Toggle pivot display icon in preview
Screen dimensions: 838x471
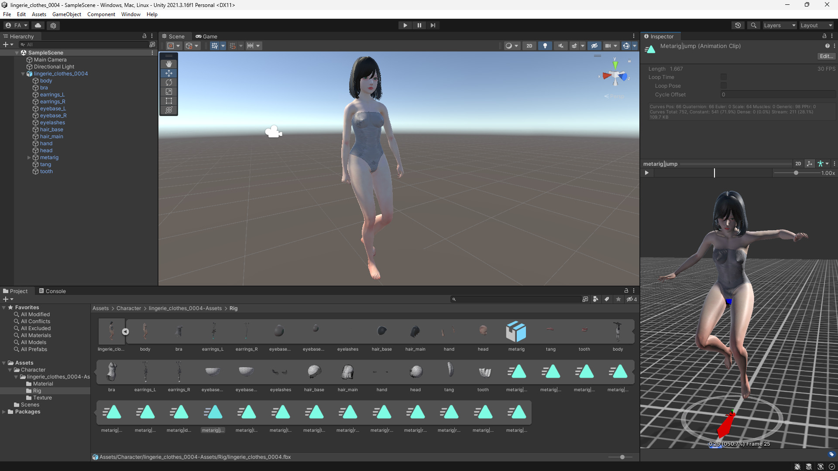pyautogui.click(x=809, y=164)
